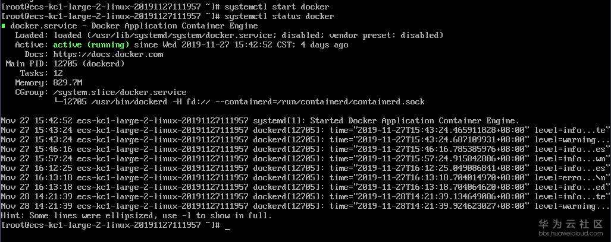The image size is (611, 242).
Task: Open the https://docs.docker.com link
Action: pyautogui.click(x=108, y=54)
